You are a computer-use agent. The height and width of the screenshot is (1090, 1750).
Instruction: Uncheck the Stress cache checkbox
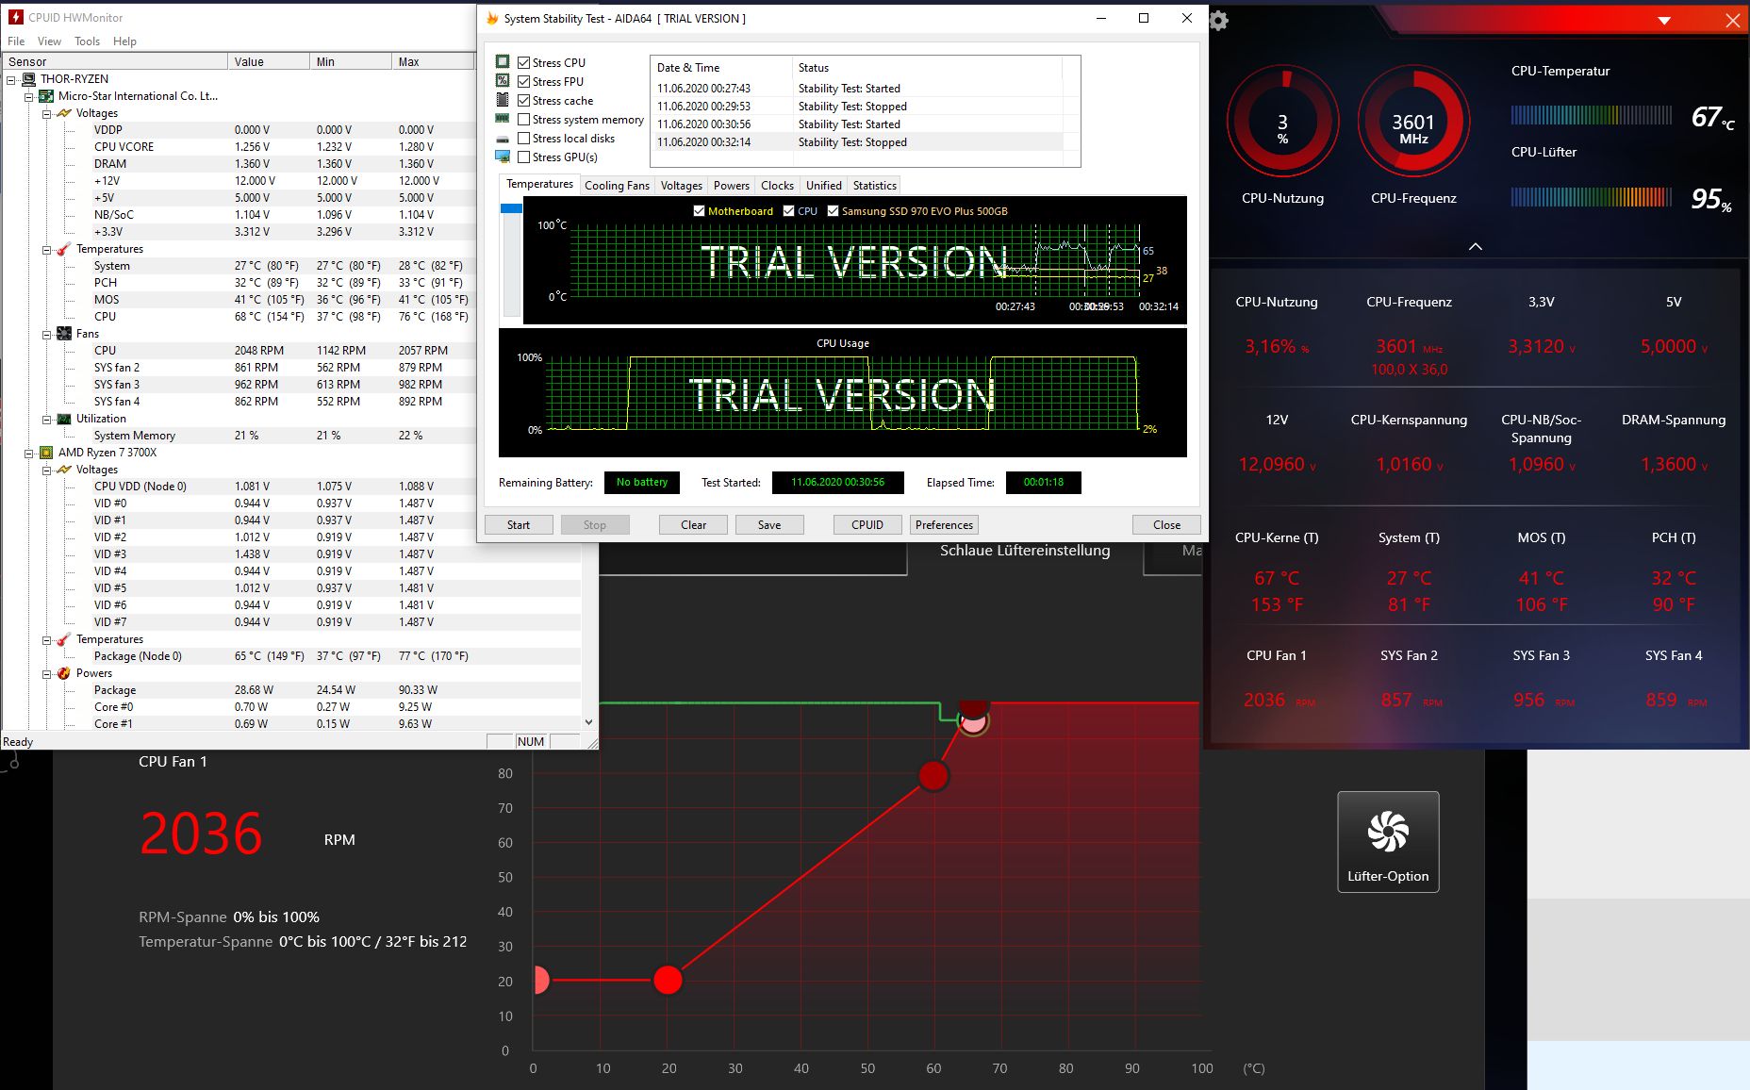click(x=523, y=100)
